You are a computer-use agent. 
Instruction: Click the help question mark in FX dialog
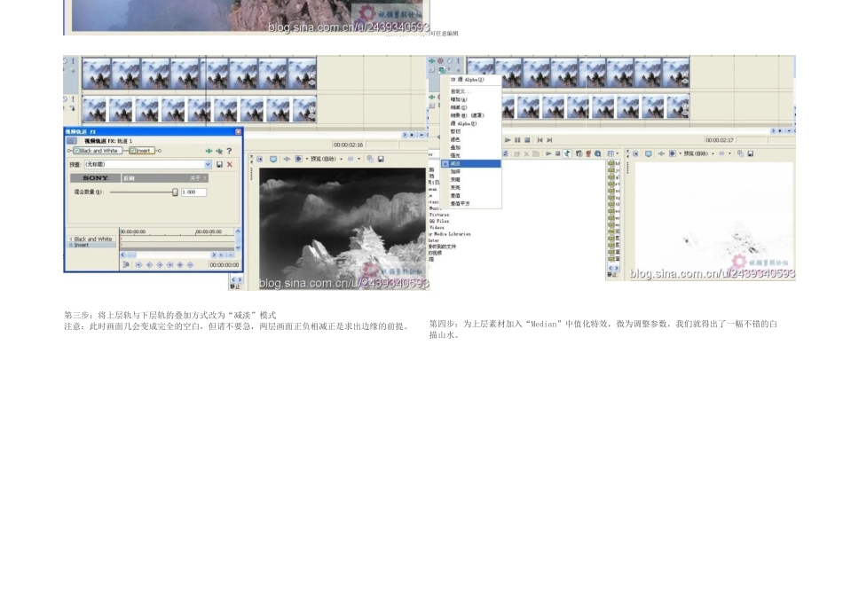[x=229, y=151]
